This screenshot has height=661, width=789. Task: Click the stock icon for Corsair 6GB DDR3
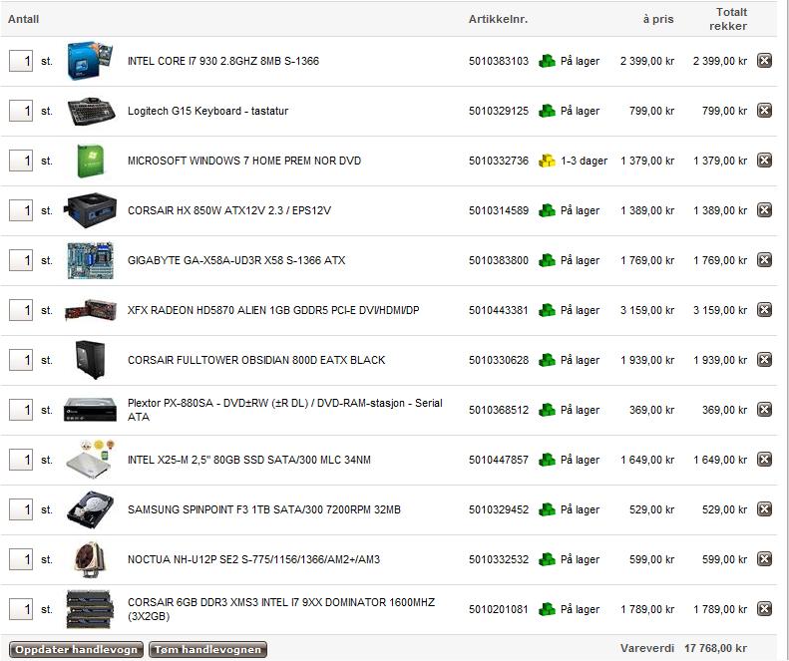pos(547,609)
